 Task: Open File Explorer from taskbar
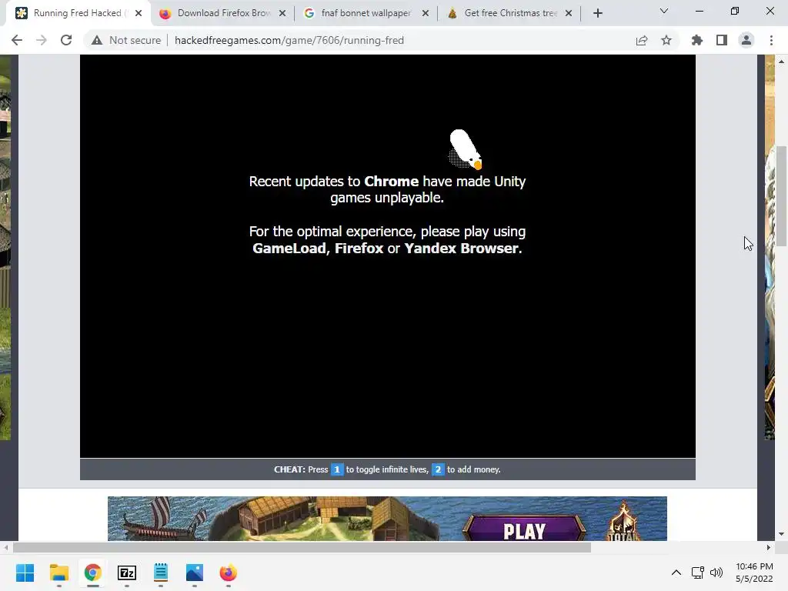pyautogui.click(x=58, y=573)
